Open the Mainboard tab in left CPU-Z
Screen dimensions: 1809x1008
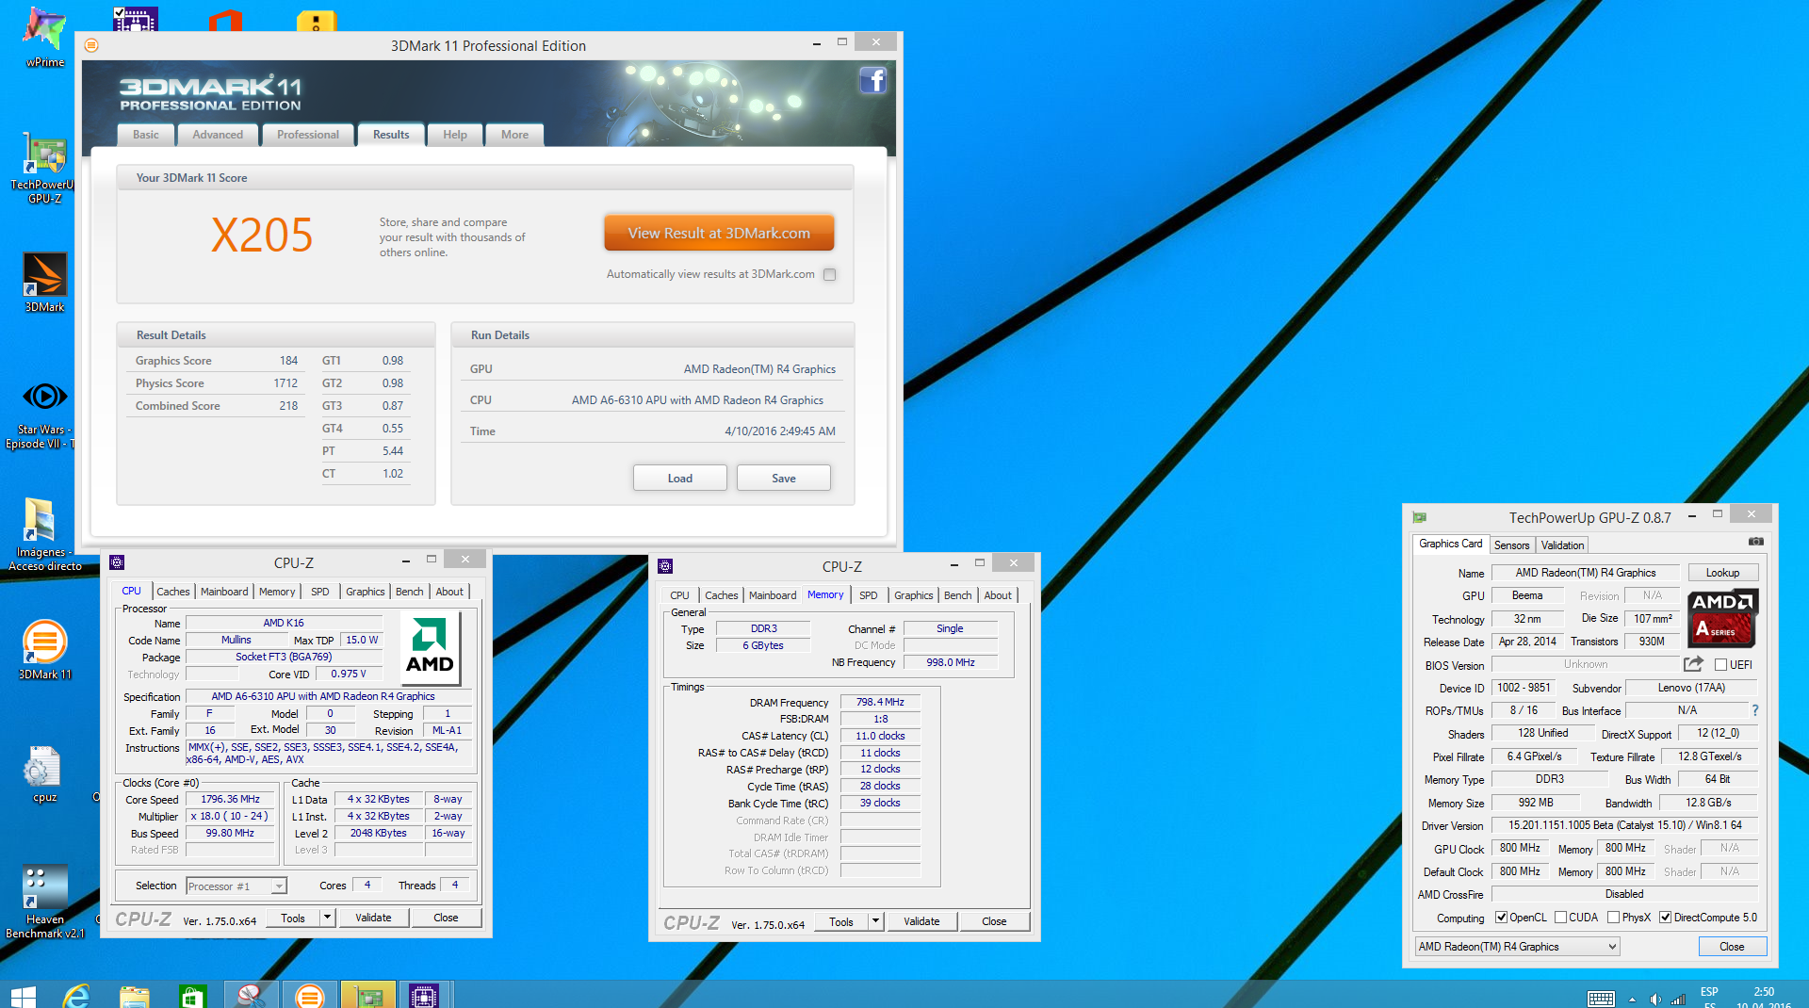[x=224, y=592]
